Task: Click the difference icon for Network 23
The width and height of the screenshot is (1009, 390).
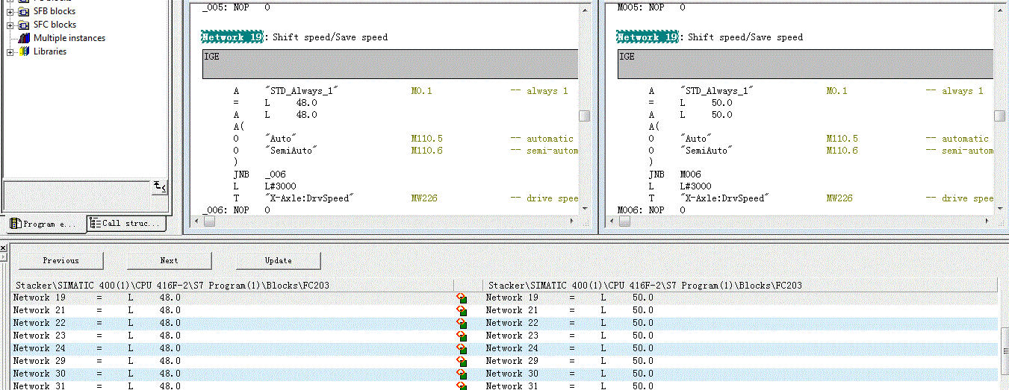Action: coord(462,336)
